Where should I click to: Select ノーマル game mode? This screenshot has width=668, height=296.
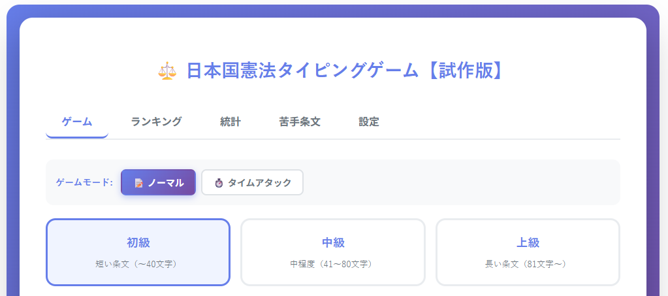point(158,182)
